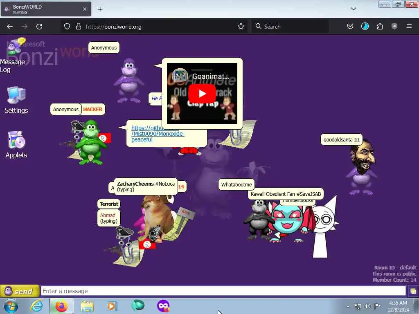Click the Ahmad typing bubble

(109, 218)
